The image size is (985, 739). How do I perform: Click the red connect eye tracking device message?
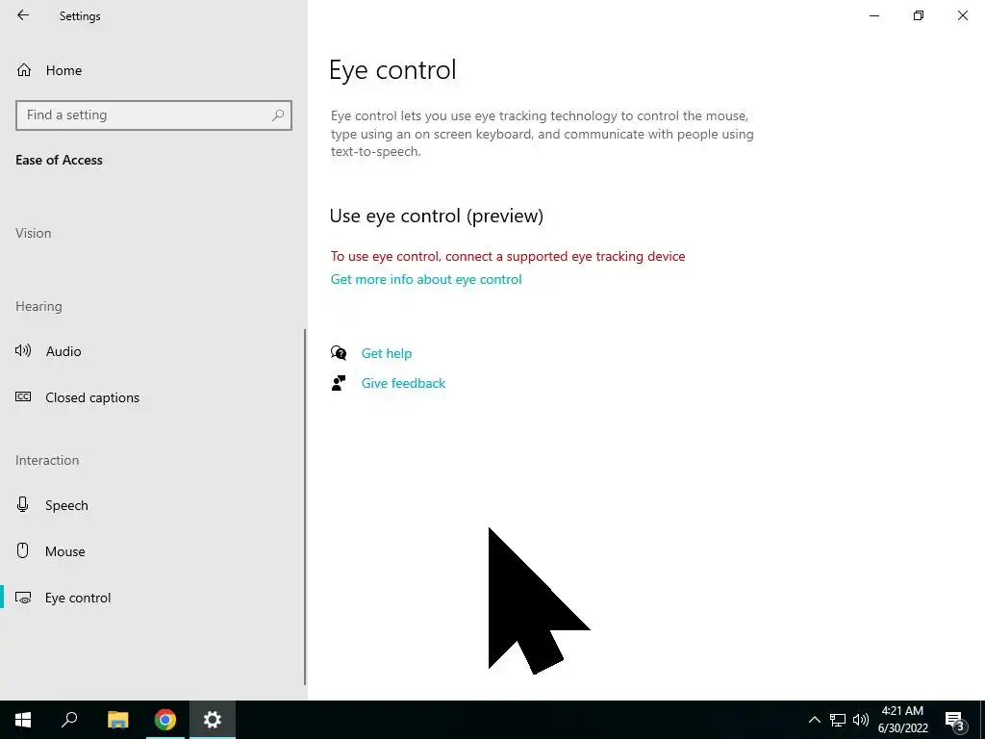(508, 256)
